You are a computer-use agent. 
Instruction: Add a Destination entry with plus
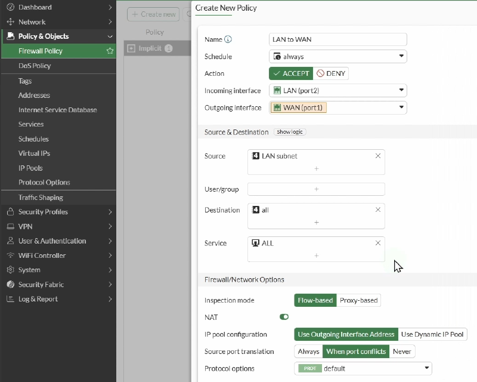[x=317, y=223]
